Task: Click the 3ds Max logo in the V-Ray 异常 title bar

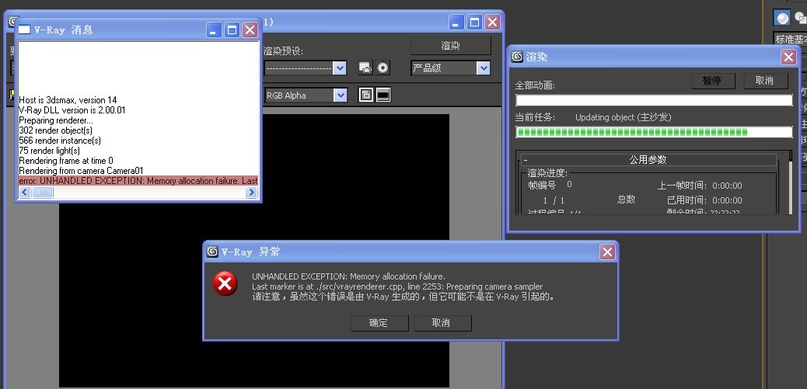Action: click(x=212, y=252)
